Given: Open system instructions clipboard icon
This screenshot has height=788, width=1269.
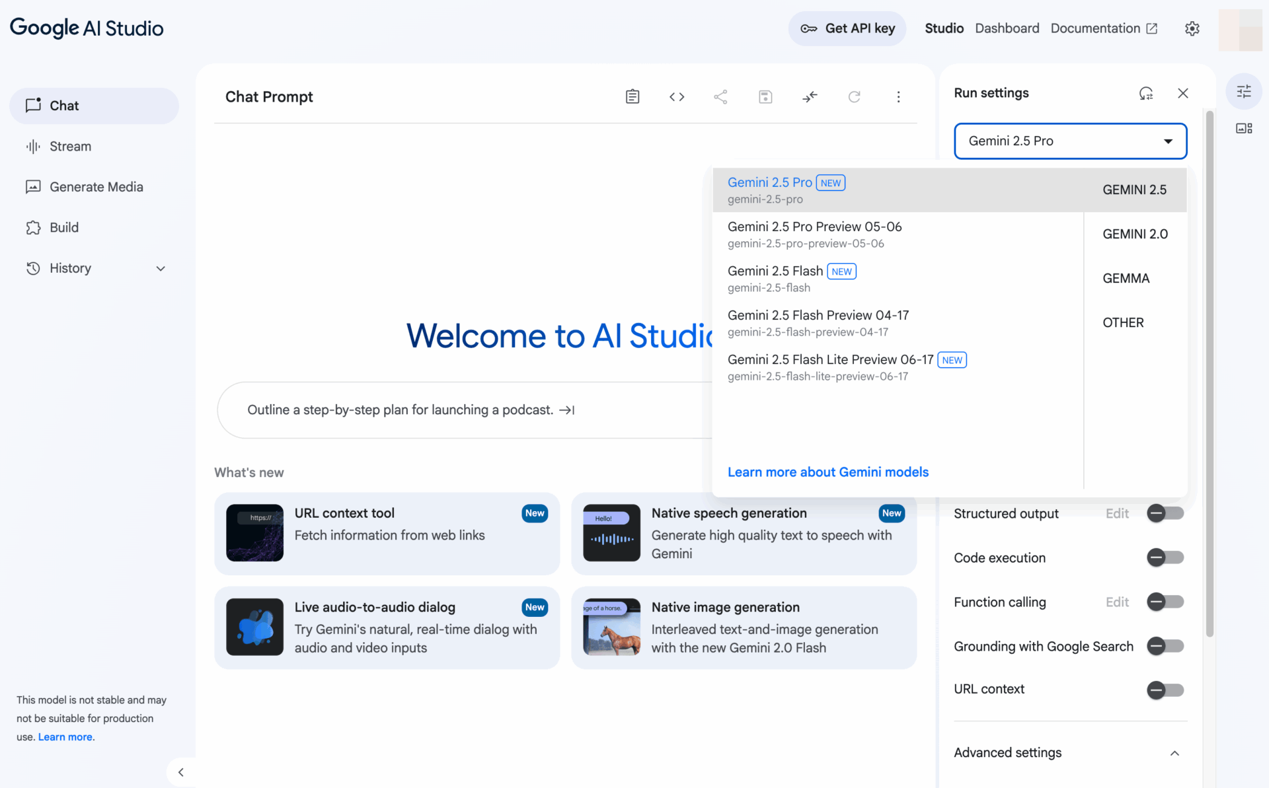Looking at the screenshot, I should pos(632,97).
